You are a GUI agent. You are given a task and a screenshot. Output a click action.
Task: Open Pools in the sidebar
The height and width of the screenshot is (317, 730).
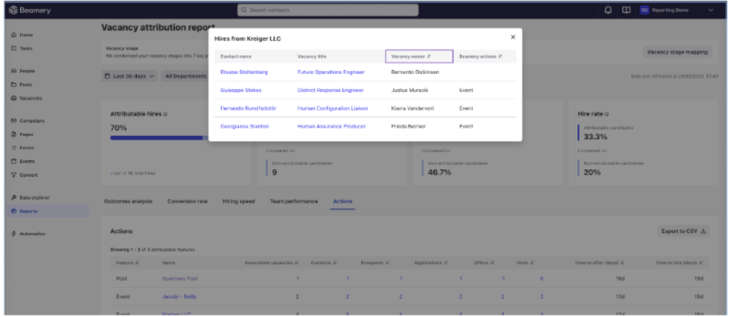(x=21, y=84)
